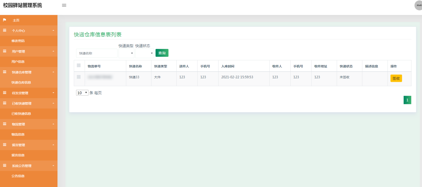Click grid icon next to 待发货管理
This screenshot has height=187, width=422.
[x=4, y=93]
